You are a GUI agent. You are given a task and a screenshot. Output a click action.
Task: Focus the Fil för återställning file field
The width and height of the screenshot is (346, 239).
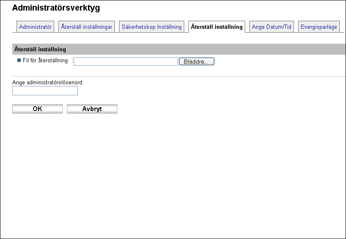126,61
